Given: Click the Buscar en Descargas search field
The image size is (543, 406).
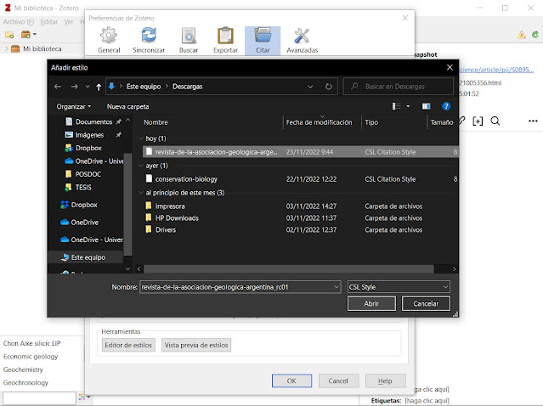Looking at the screenshot, I should [399, 87].
